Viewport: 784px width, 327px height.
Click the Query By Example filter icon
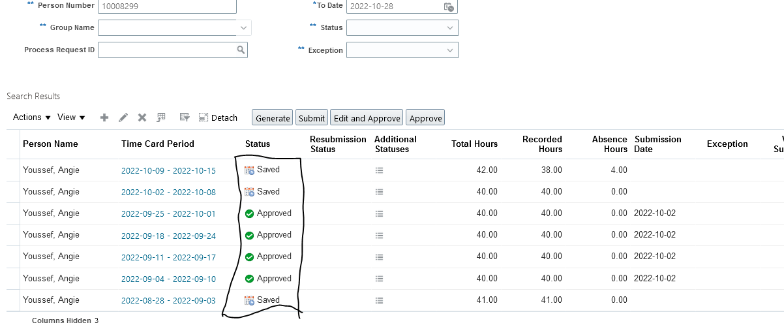[x=185, y=117]
